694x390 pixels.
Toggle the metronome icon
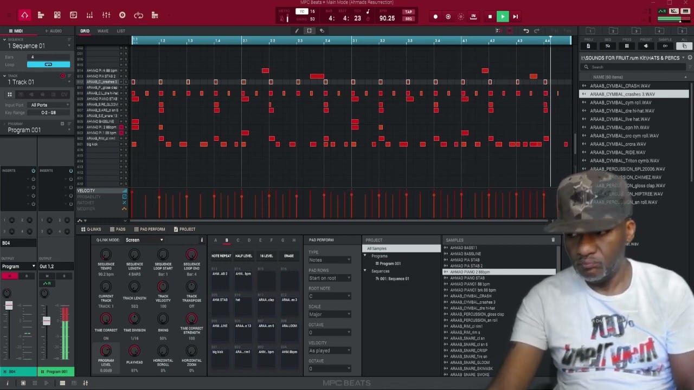point(282,19)
